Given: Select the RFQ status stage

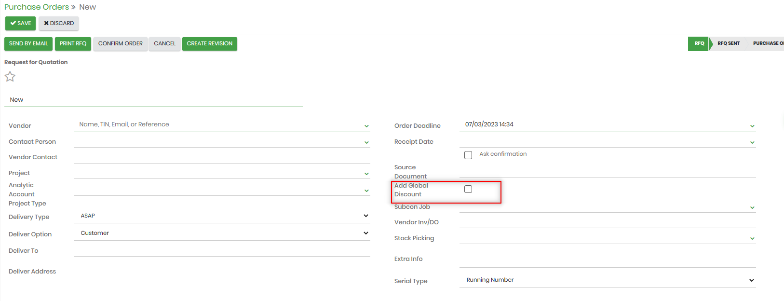Looking at the screenshot, I should pos(699,43).
